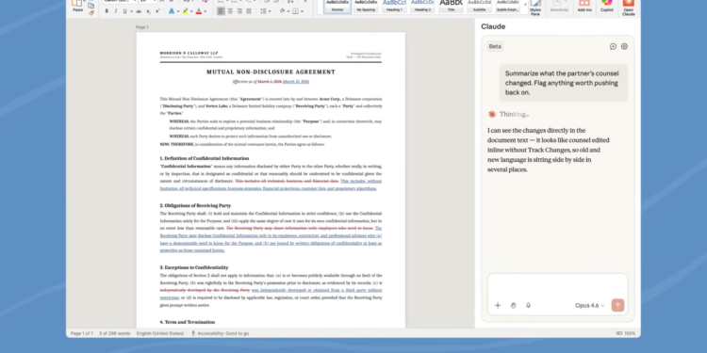Expand the styles gallery arrow

point(525,6)
